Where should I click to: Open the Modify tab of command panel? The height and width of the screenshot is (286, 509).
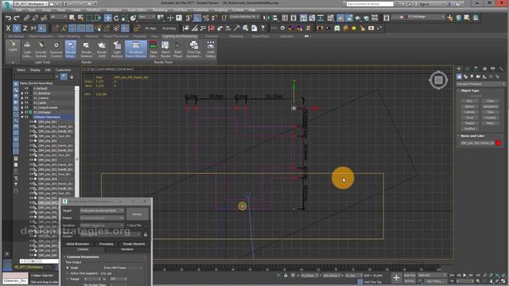pyautogui.click(x=467, y=69)
